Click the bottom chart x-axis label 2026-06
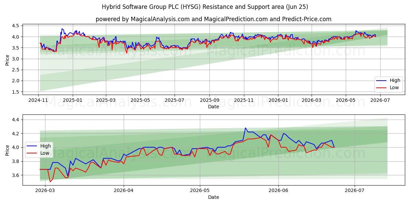The image size is (410, 205). click(x=278, y=190)
